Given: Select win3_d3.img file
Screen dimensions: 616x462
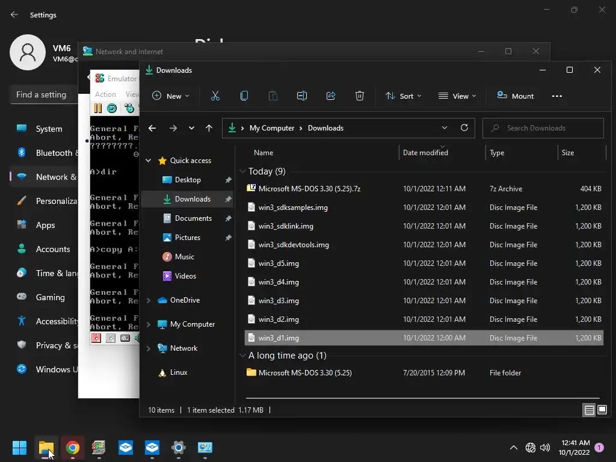Looking at the screenshot, I should click(x=423, y=301).
